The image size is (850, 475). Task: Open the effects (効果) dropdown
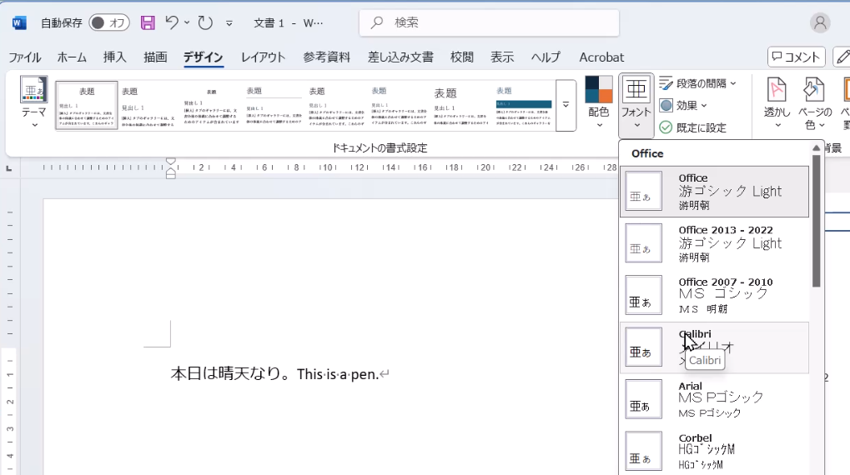pos(683,106)
